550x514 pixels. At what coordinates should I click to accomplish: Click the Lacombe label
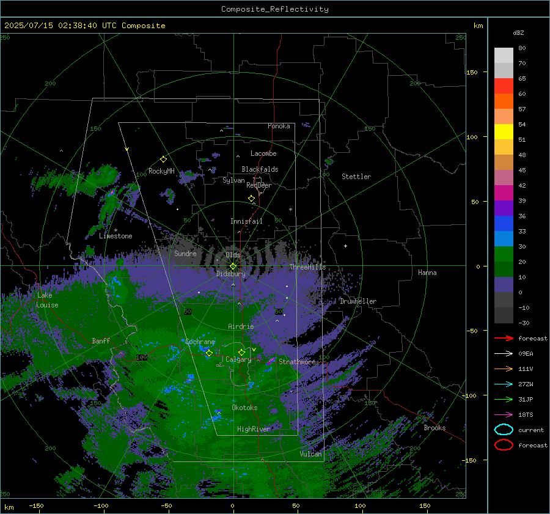[x=263, y=153]
